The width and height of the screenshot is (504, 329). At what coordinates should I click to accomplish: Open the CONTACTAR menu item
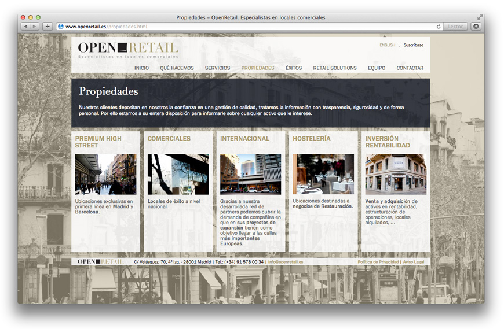click(410, 68)
